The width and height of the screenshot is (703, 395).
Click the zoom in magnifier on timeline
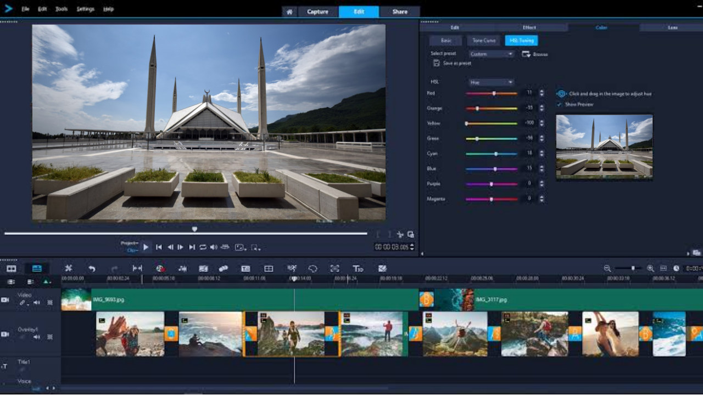(x=650, y=268)
